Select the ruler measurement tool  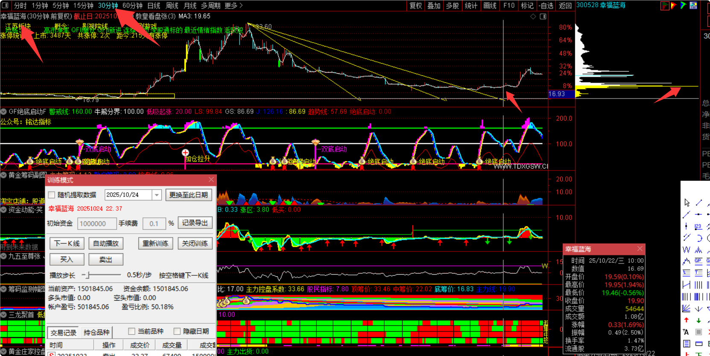698,344
